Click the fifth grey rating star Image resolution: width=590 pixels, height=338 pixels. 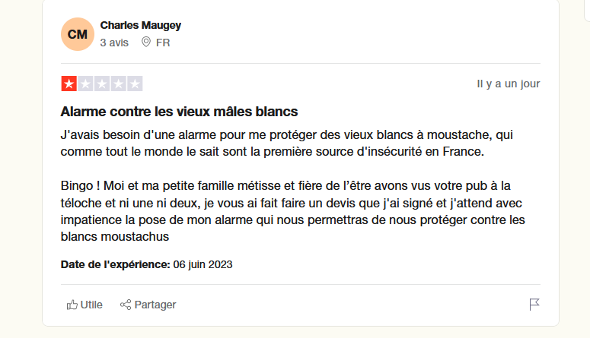click(x=135, y=84)
